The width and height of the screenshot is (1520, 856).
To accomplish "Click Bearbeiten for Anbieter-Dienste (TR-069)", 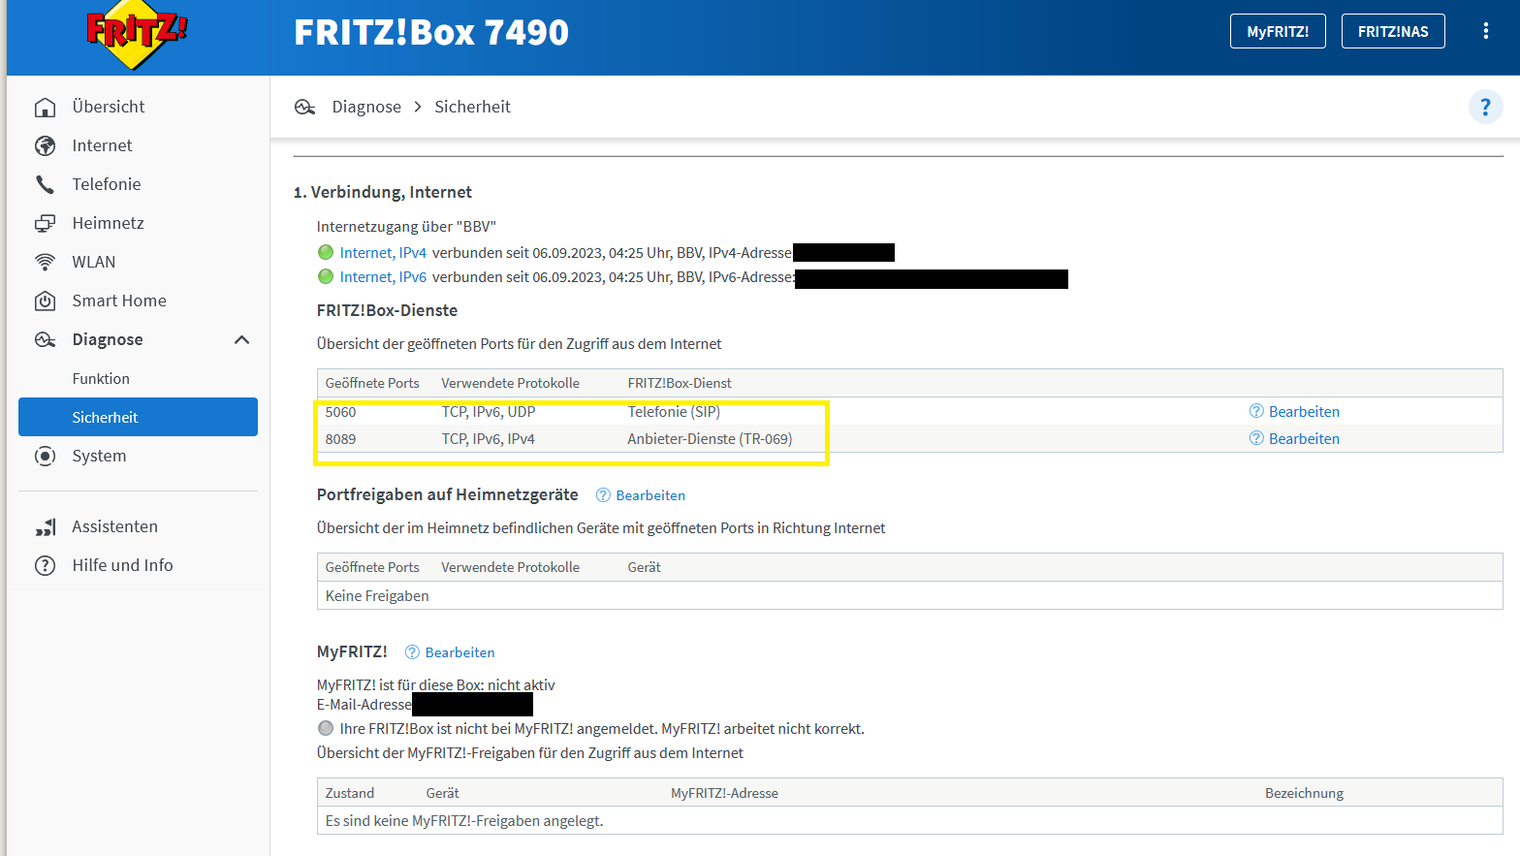I will [x=1304, y=438].
